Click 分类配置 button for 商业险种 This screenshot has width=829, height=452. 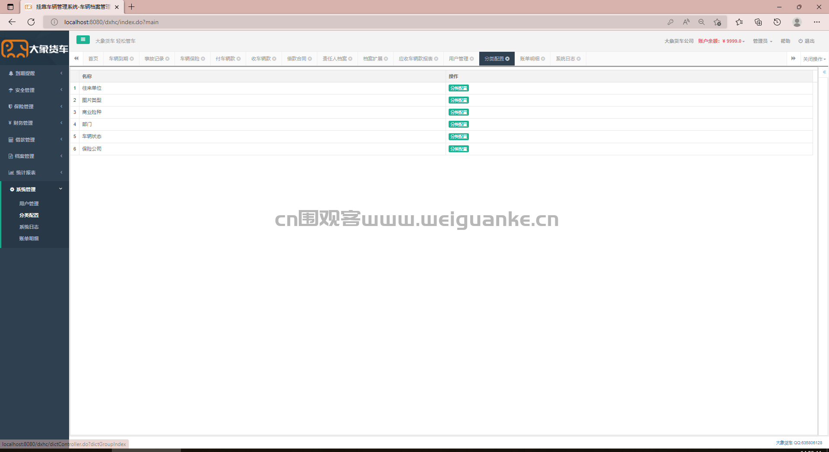(x=459, y=112)
